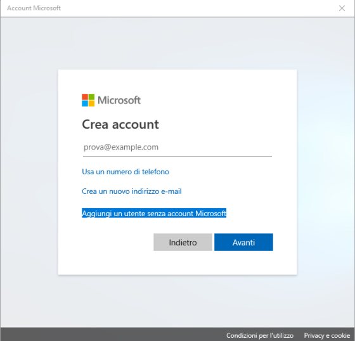Select Crea un nuovo indirizzo e-mail
Image resolution: width=355 pixels, height=341 pixels.
(132, 191)
